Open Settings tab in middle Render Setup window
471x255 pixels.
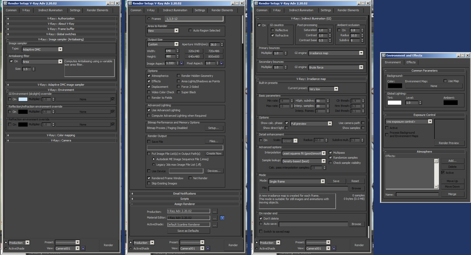[x=200, y=10]
